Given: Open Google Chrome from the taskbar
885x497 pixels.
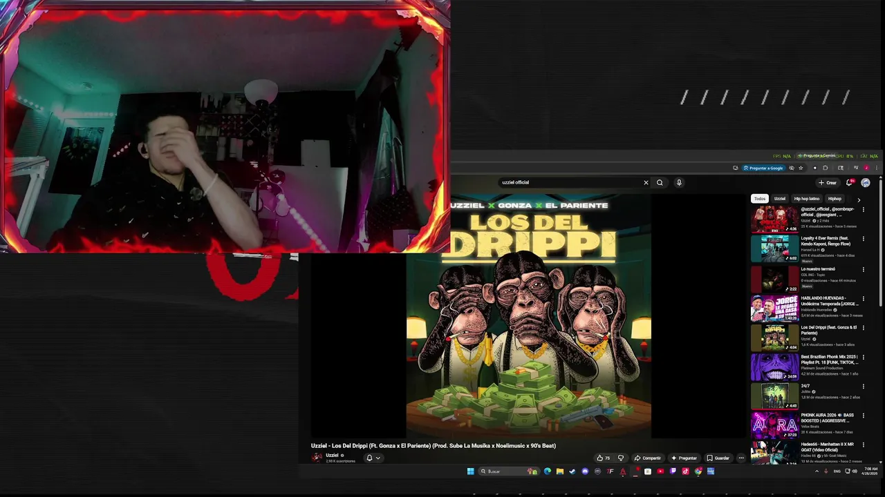Looking at the screenshot, I should (698, 471).
